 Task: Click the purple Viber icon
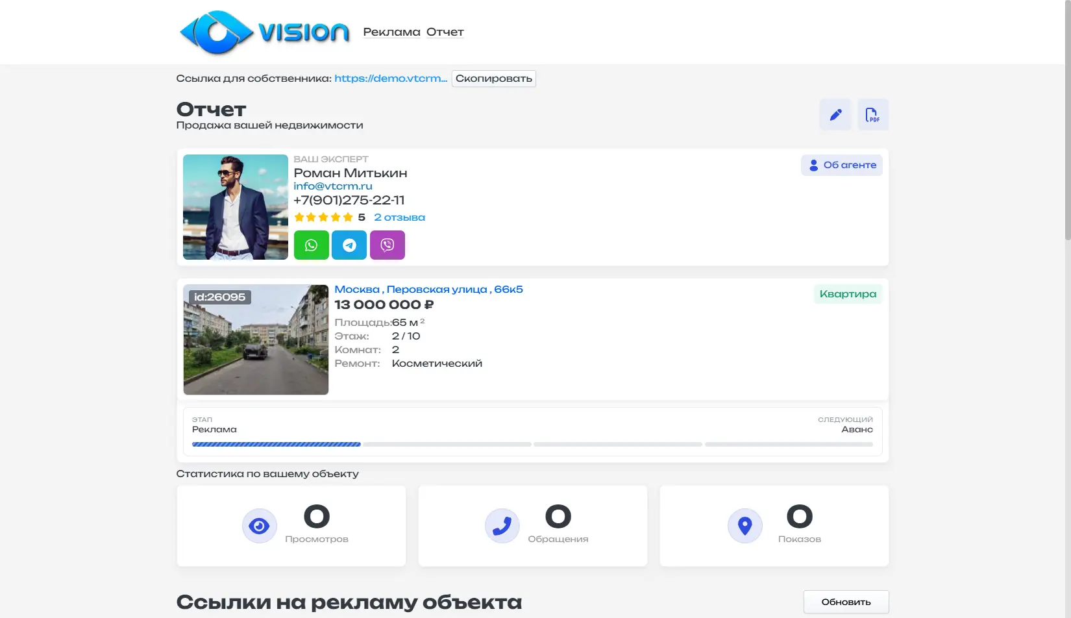click(388, 245)
